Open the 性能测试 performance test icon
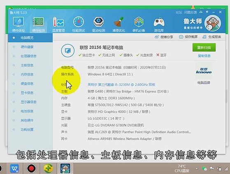 coord(79,24)
